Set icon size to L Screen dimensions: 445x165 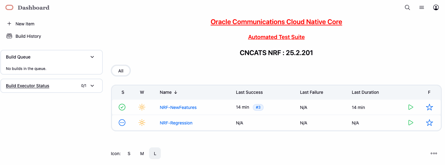(155, 154)
